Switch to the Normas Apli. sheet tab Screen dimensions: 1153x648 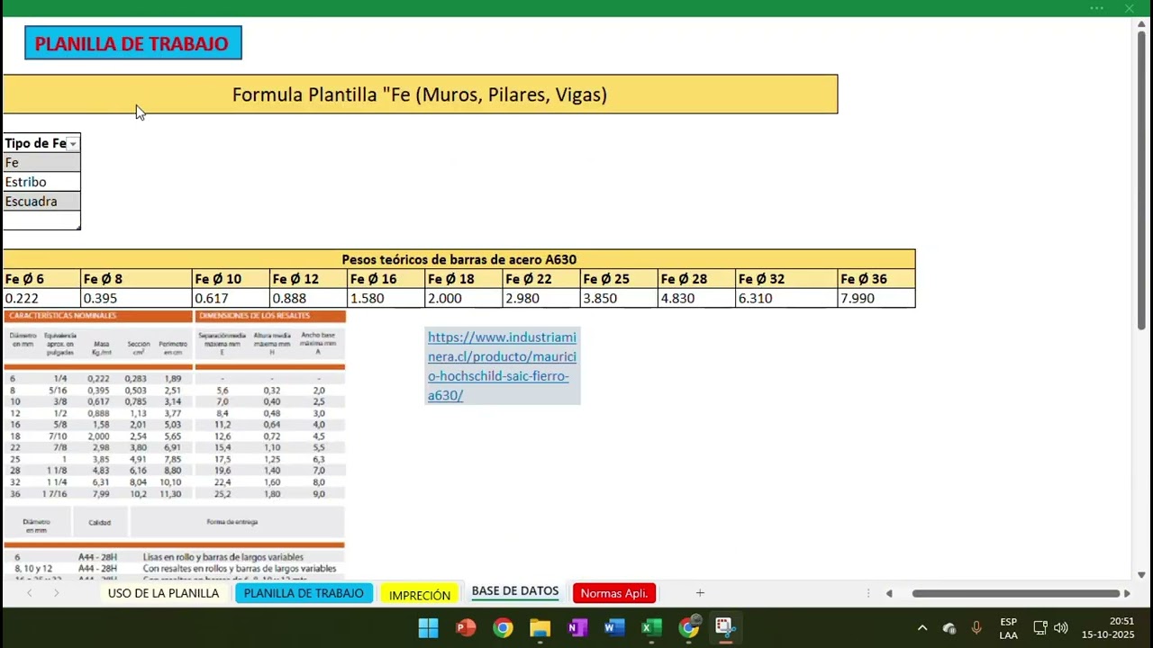[x=614, y=593]
